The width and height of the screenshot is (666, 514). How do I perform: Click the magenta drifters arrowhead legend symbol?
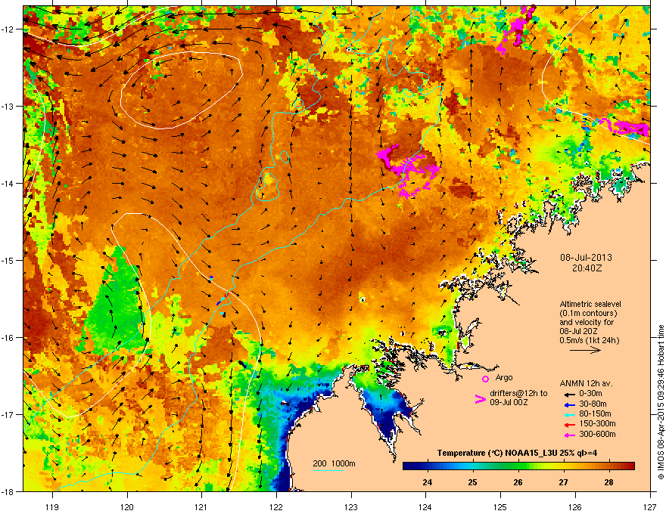coord(480,399)
